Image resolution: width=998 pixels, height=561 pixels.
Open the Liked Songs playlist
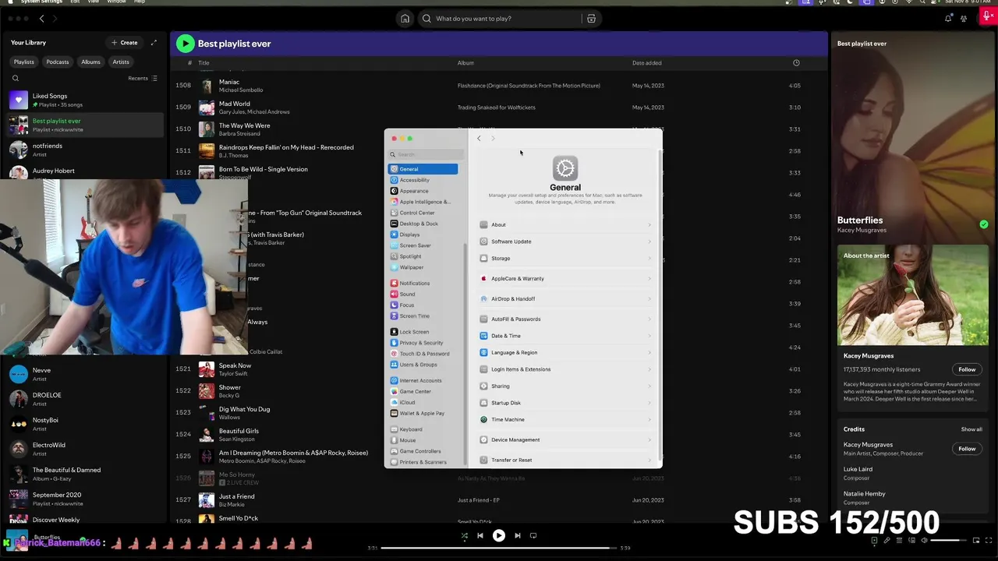pyautogui.click(x=86, y=100)
